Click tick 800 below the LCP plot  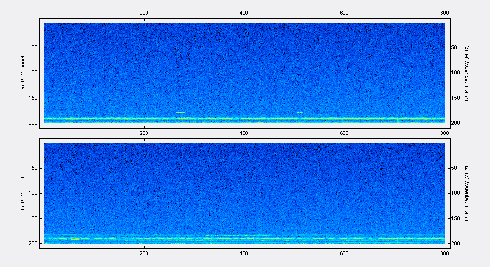point(444,254)
